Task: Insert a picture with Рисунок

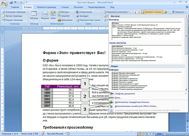Action: click(x=45, y=15)
